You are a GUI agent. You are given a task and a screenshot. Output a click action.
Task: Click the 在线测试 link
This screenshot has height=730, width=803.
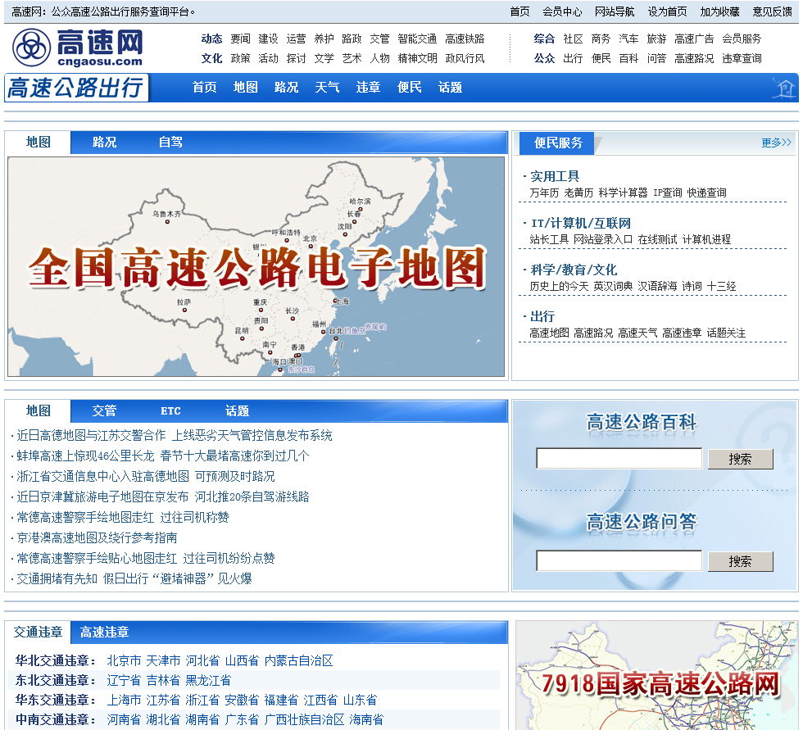657,239
